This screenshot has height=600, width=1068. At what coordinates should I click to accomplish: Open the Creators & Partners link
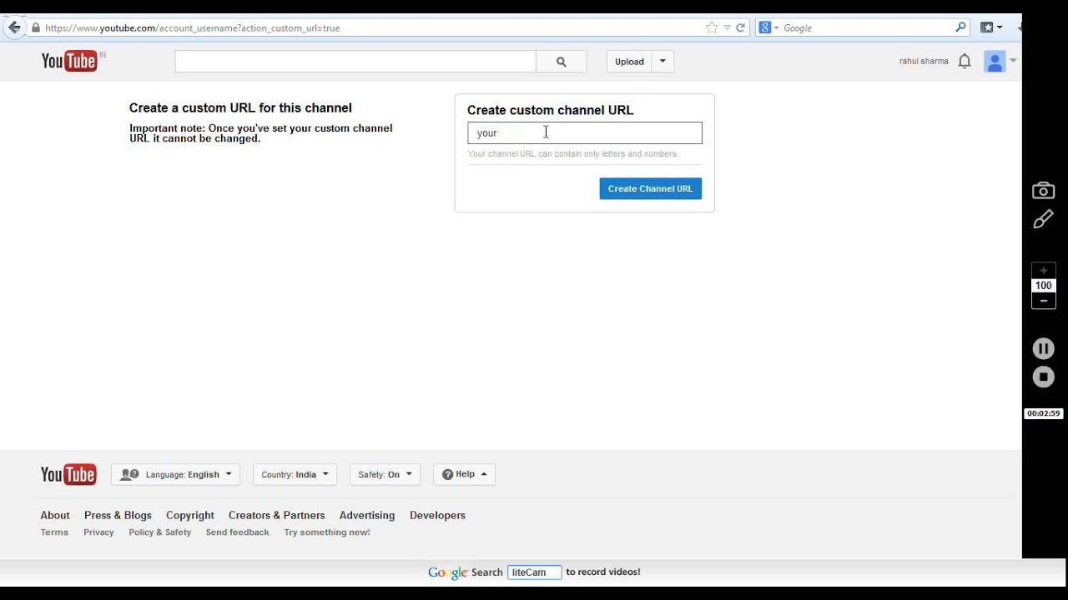coord(277,515)
